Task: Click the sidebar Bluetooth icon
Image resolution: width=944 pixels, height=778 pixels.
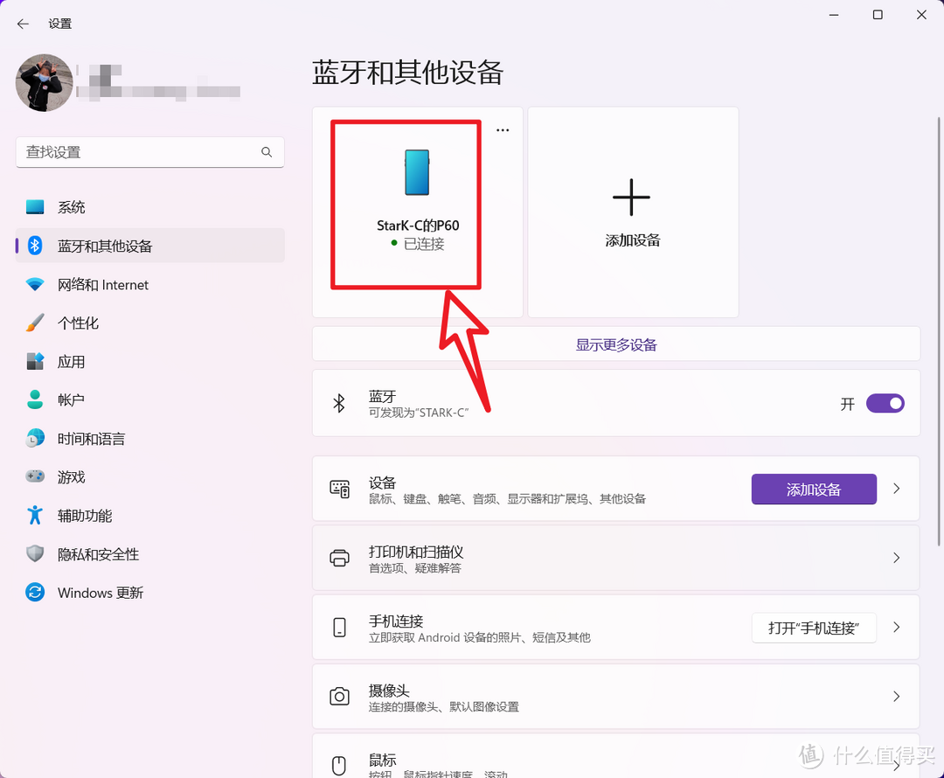Action: (35, 245)
